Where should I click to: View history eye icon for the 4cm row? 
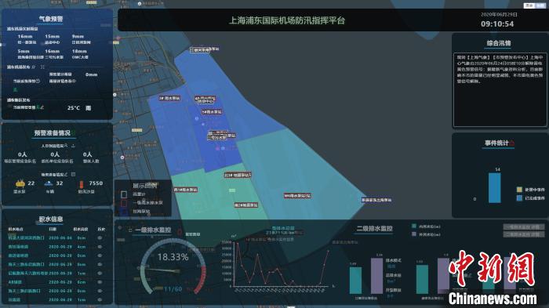(x=100, y=246)
